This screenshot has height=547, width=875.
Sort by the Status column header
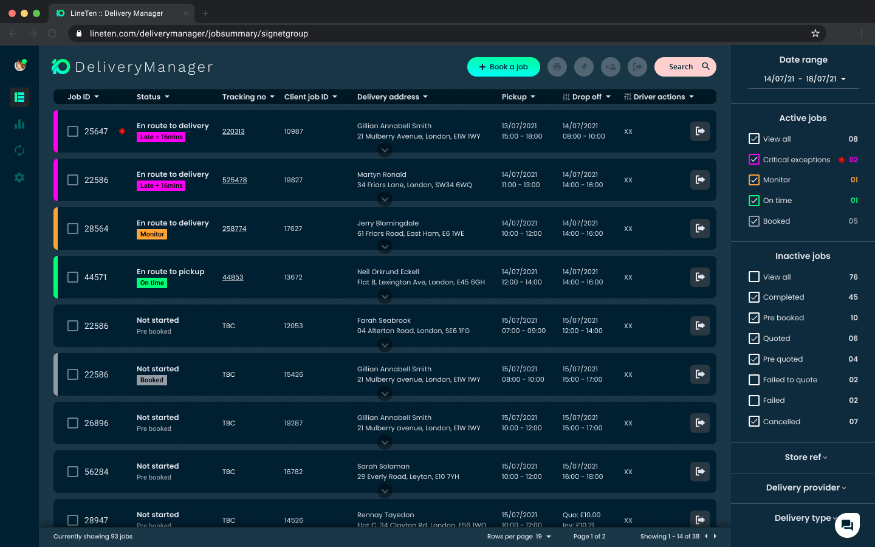[153, 97]
